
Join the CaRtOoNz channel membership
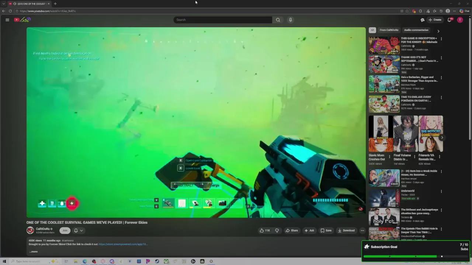65,230
